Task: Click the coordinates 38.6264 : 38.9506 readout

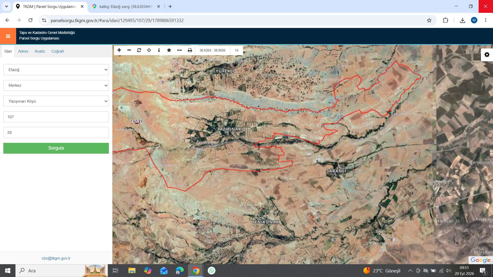Action: tap(212, 50)
